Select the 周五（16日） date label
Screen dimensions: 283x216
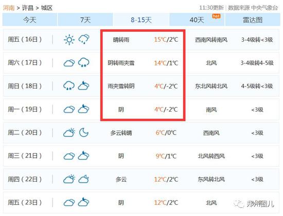(25, 39)
